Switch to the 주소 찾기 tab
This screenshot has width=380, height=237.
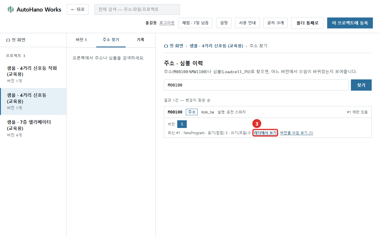tap(111, 40)
